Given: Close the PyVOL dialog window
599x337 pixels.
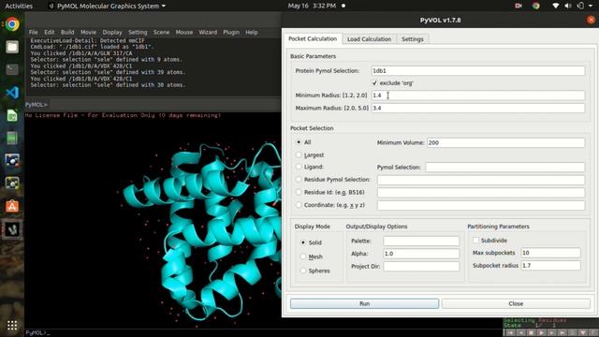Looking at the screenshot, I should pos(591,20).
